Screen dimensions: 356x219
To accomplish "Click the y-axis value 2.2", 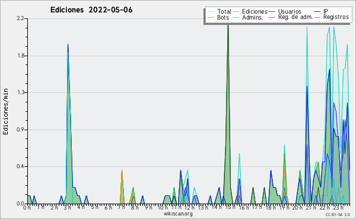I will point(20,18).
